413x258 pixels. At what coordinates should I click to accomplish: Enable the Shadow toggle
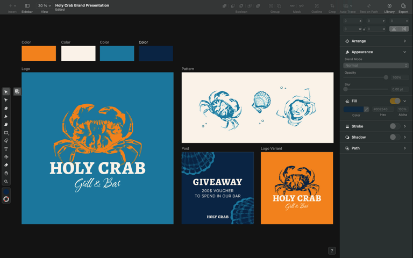(x=395, y=137)
